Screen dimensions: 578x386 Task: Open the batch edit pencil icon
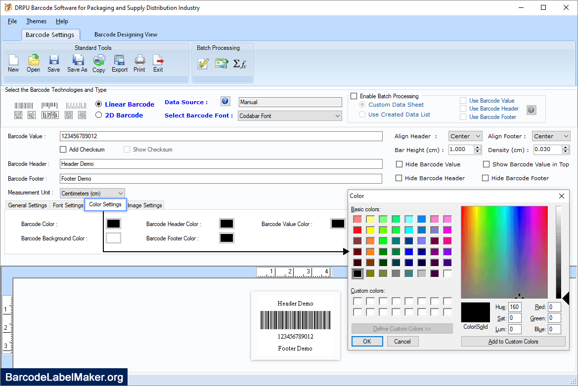(203, 64)
